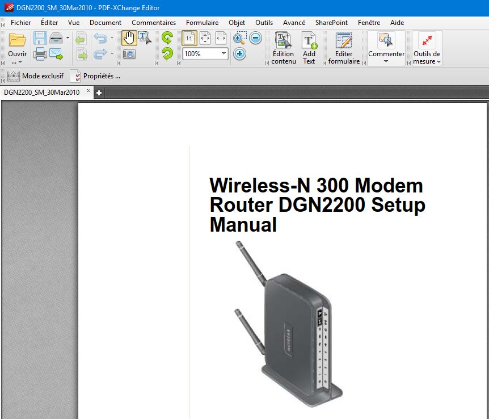489x419 pixels.
Task: Select the text selection tool
Action: [x=145, y=38]
